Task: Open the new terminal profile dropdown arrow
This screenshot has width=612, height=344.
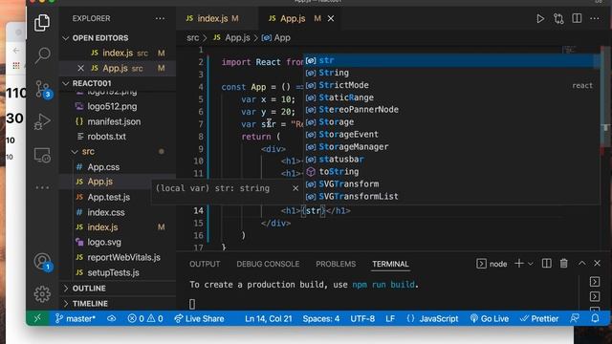Action: (x=530, y=264)
